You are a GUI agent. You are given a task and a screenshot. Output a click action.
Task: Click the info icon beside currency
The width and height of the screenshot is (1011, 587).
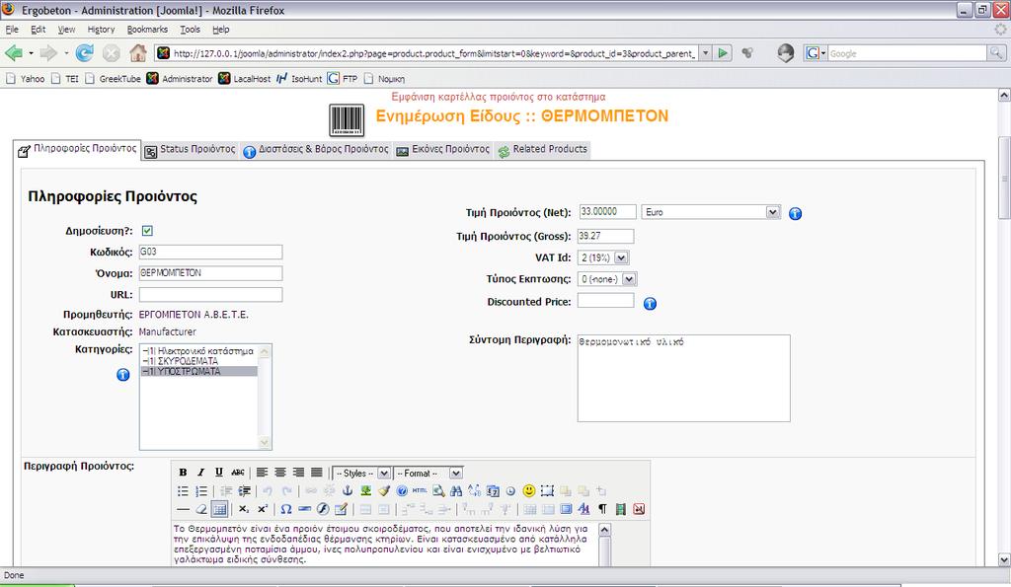pos(795,213)
